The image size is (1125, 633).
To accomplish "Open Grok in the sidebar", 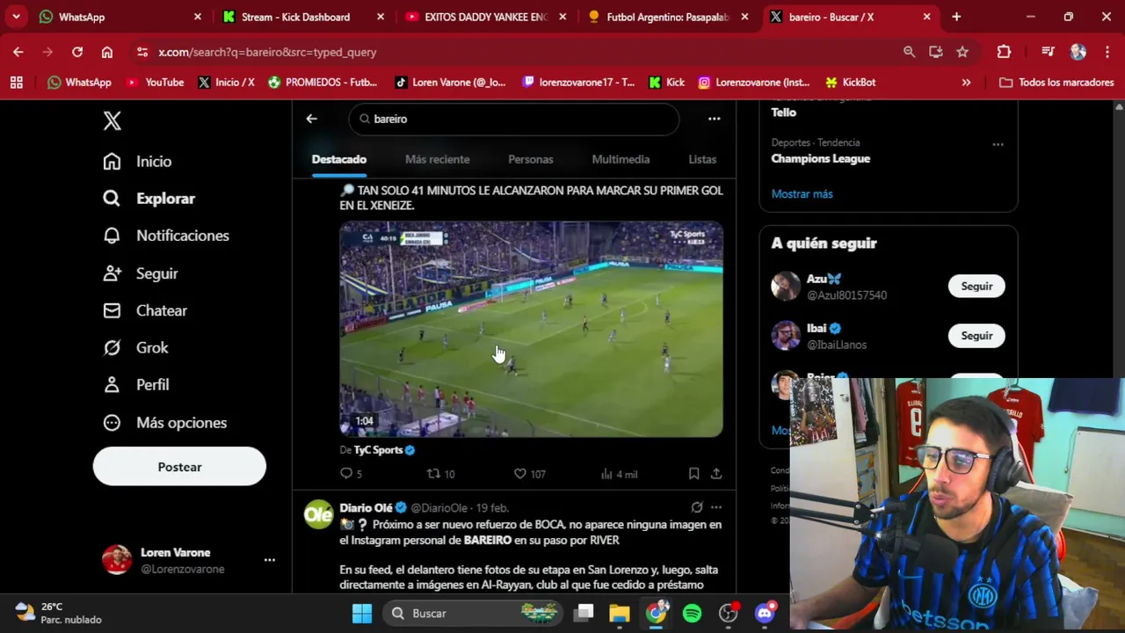I will tap(135, 347).
